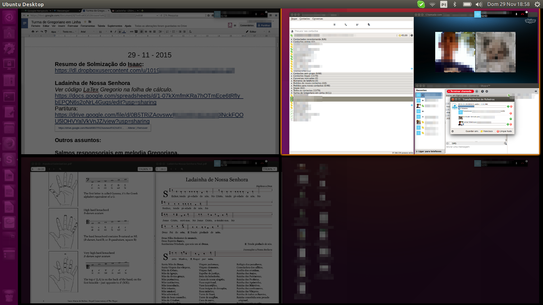Screen dimensions: 543x305
Task: Click the Google Docs home menu icon
Action: (24, 23)
